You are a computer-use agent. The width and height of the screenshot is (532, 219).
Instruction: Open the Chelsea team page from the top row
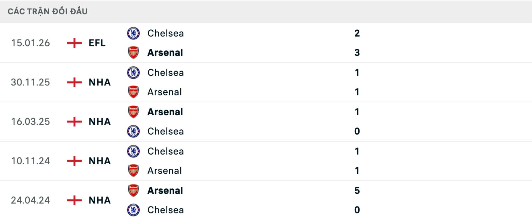(165, 33)
